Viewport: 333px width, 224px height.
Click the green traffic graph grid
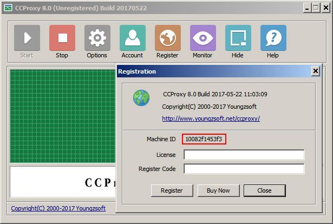tap(63, 116)
